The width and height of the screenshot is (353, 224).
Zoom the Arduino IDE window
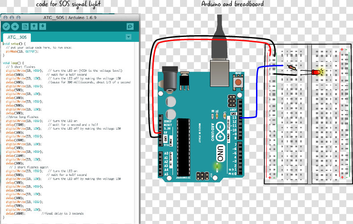[x=18, y=17]
